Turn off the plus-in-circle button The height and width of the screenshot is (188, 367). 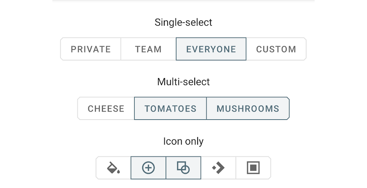tap(148, 168)
